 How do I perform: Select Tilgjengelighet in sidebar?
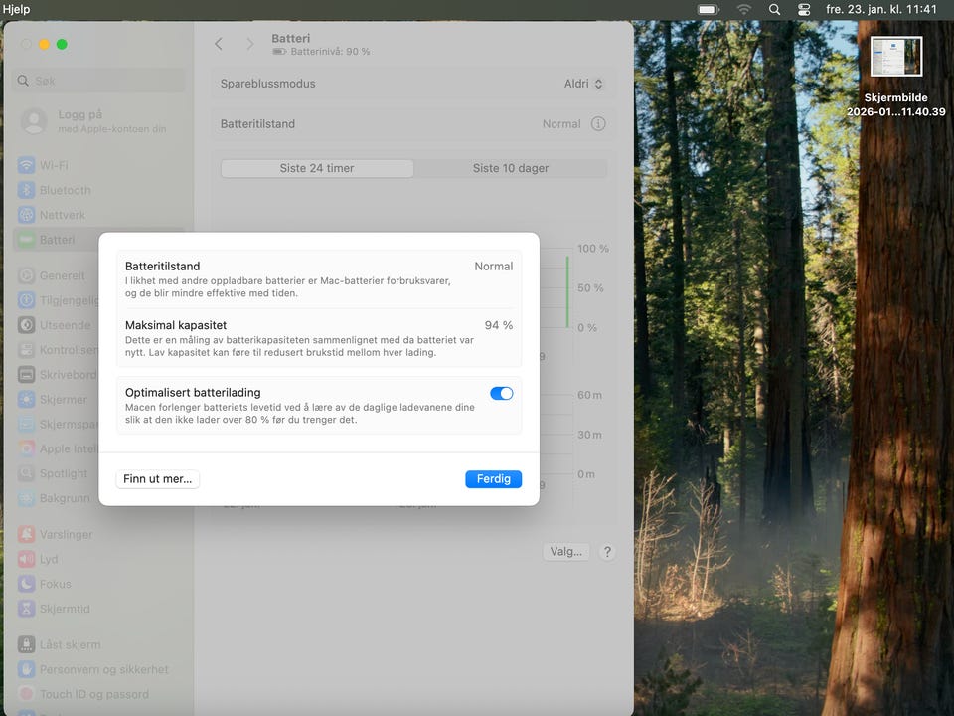pos(58,300)
